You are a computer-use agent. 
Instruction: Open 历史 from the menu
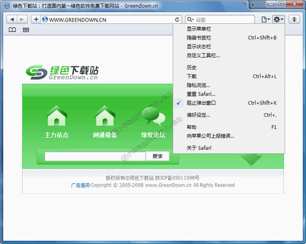point(229,67)
